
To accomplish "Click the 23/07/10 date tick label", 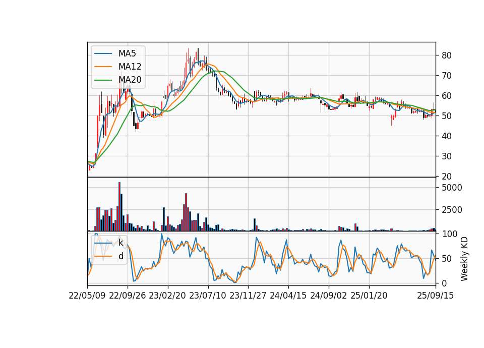I will click(208, 296).
